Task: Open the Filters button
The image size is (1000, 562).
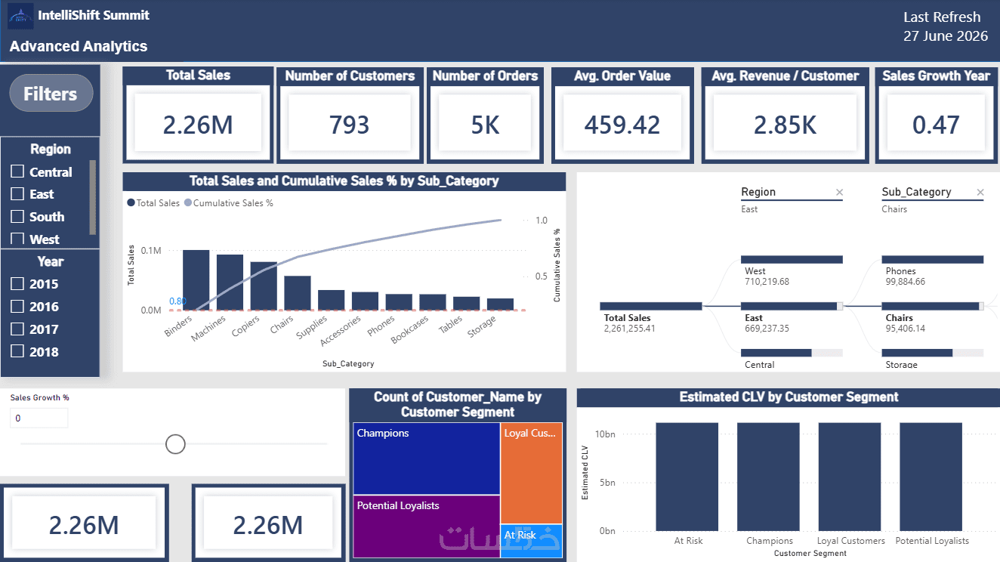Action: 51,94
